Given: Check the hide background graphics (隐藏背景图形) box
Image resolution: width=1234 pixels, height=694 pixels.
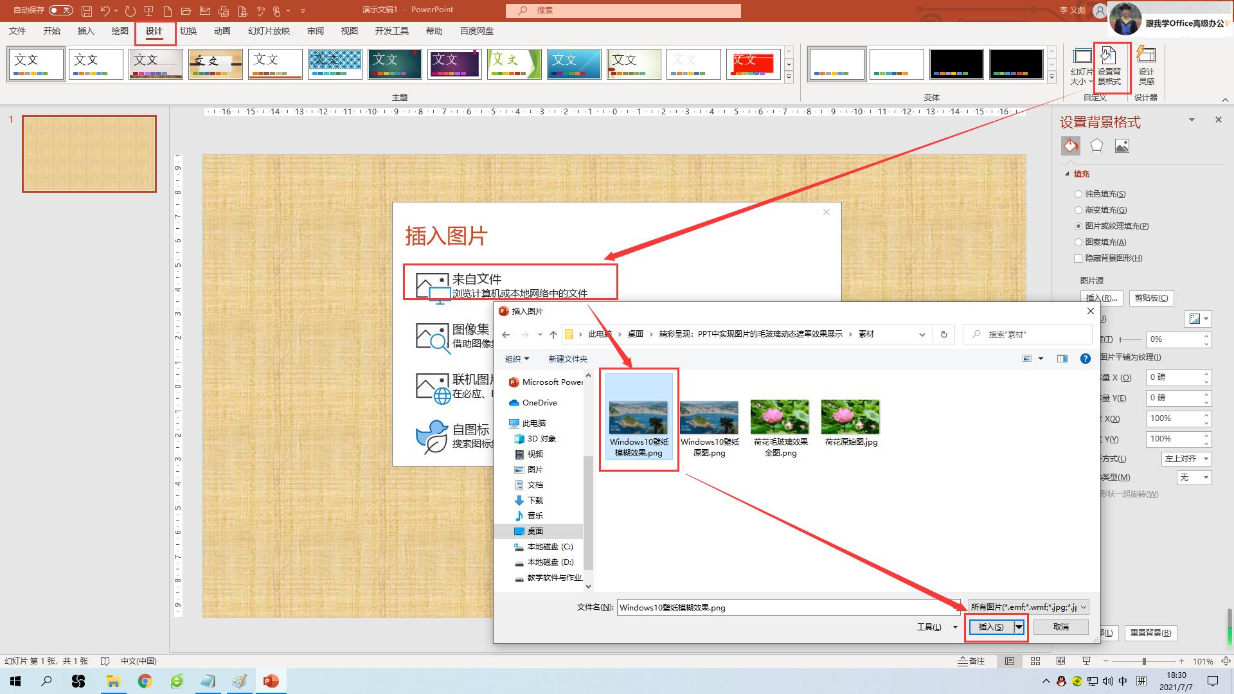Looking at the screenshot, I should (x=1078, y=258).
